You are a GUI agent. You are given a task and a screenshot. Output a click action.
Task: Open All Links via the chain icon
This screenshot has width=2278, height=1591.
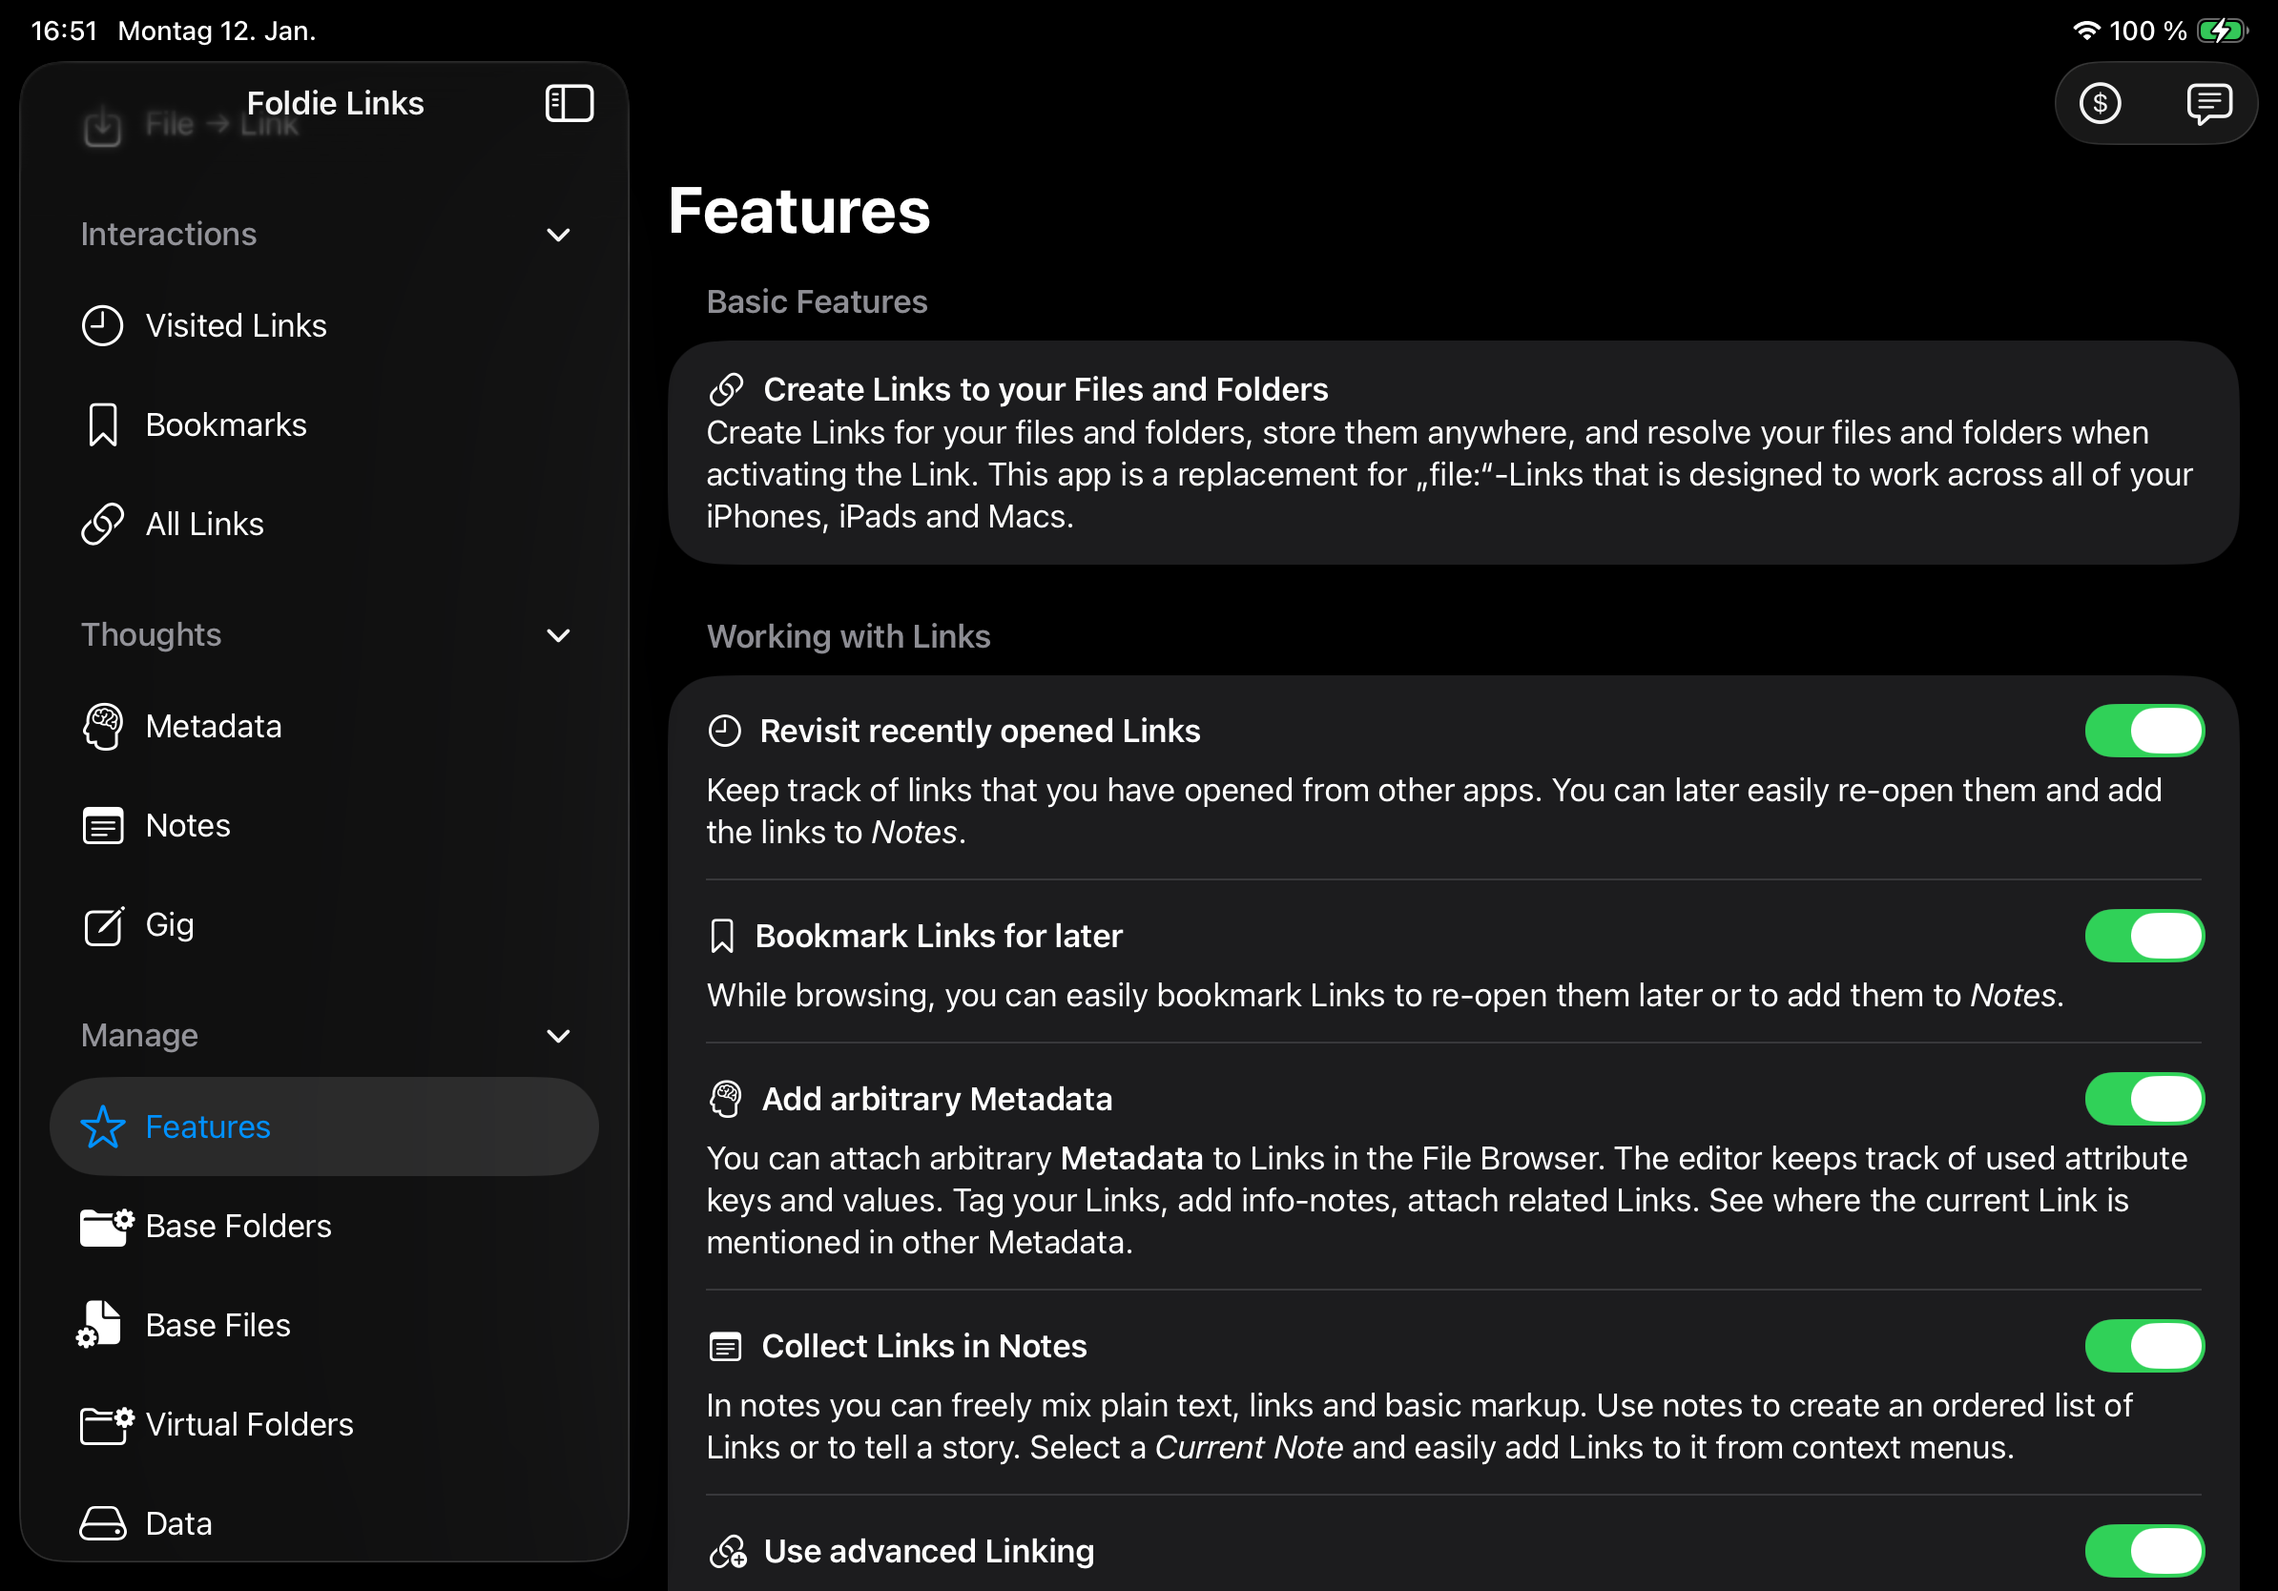point(102,524)
